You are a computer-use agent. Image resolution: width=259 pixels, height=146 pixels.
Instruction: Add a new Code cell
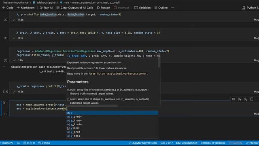tap(8, 8)
